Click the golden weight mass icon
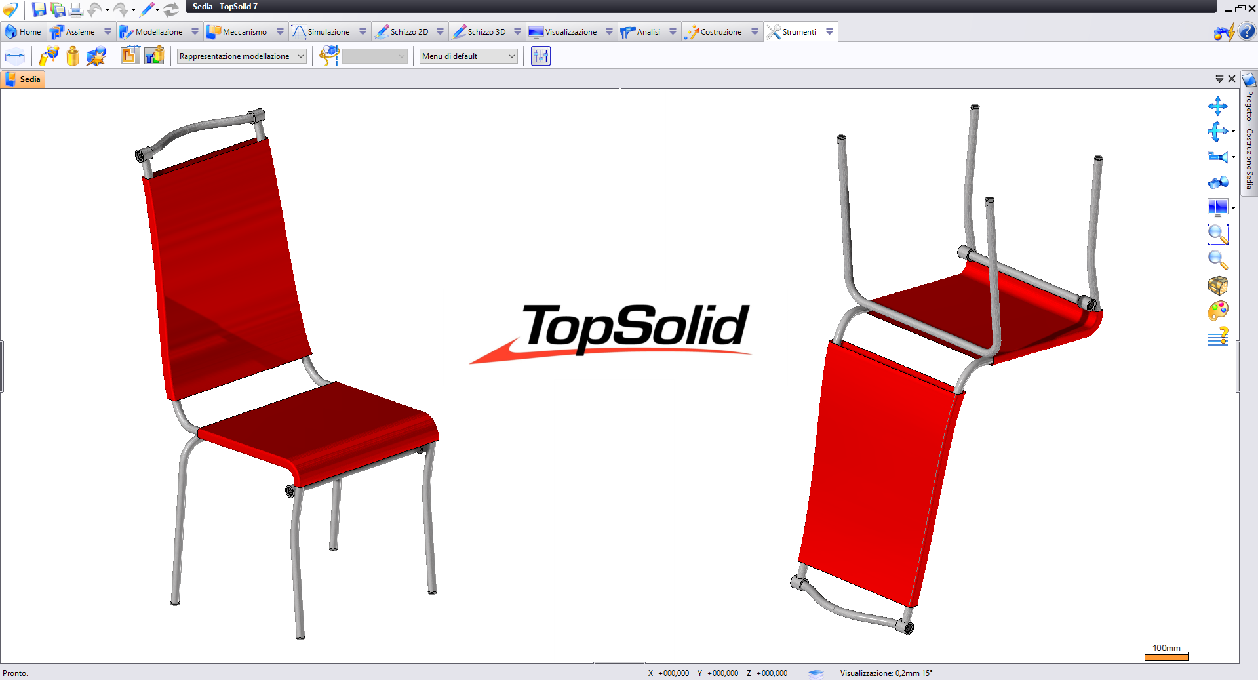Image resolution: width=1258 pixels, height=680 pixels. (x=73, y=56)
